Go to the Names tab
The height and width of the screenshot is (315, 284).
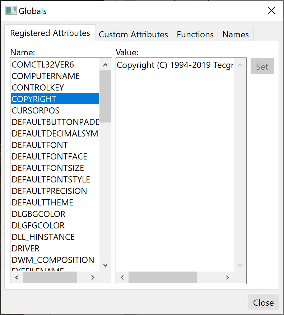[235, 34]
